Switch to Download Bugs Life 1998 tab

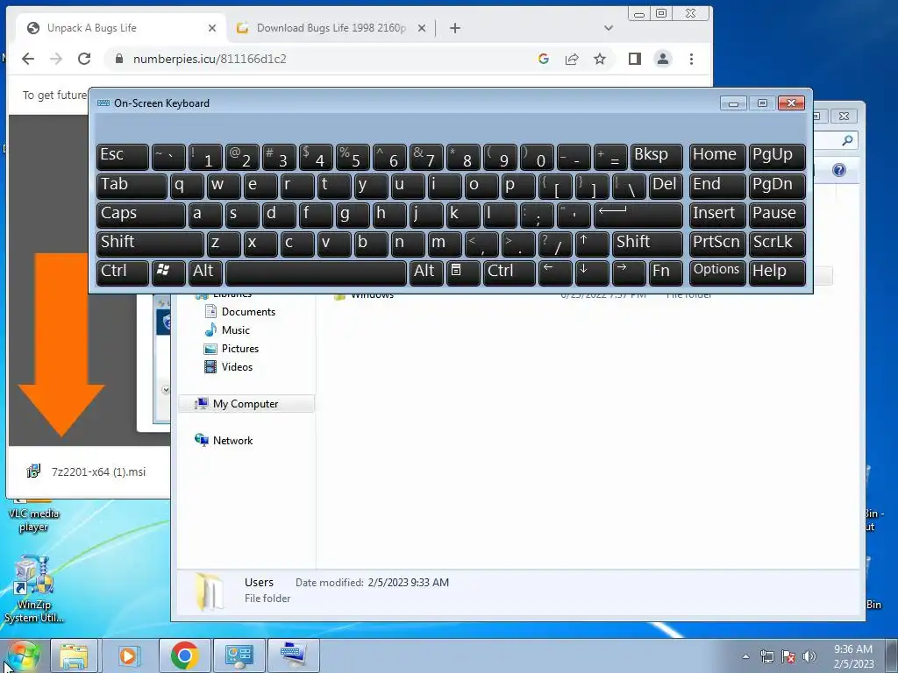pyautogui.click(x=331, y=28)
